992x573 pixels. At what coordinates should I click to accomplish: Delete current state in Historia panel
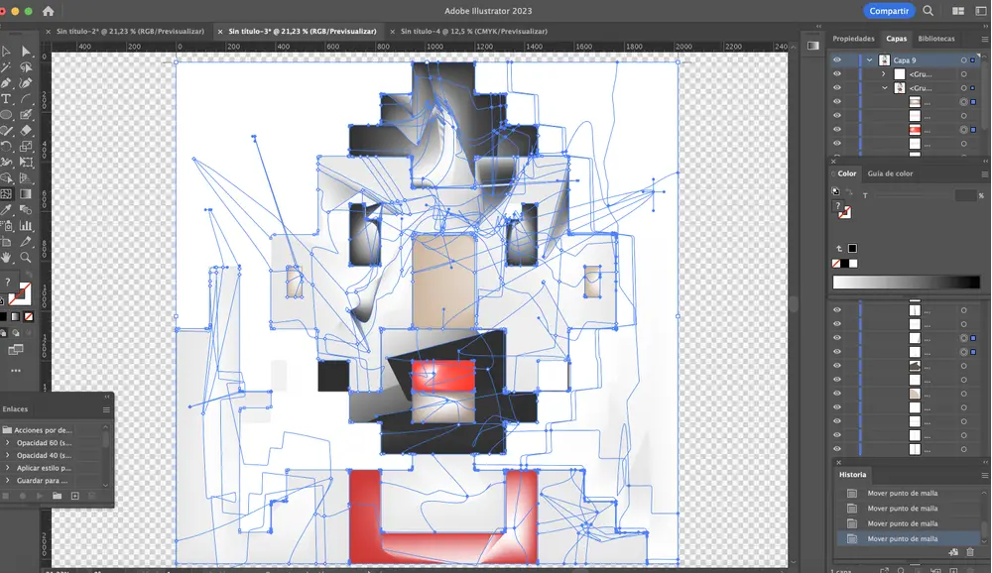969,552
